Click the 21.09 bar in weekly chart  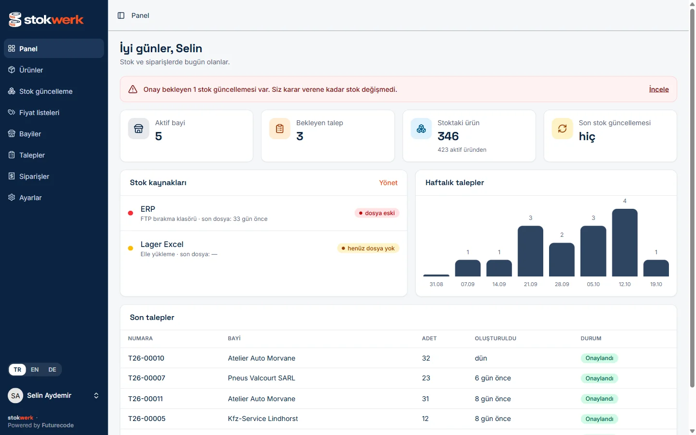[x=530, y=251]
